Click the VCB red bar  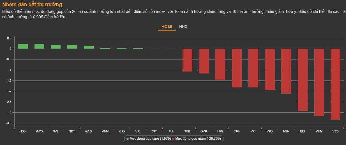pos(335,84)
